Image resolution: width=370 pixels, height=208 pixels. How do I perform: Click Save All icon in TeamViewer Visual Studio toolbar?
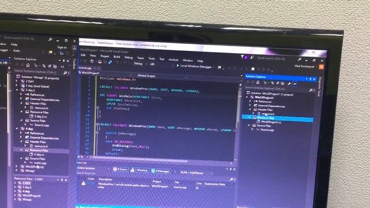[110, 62]
